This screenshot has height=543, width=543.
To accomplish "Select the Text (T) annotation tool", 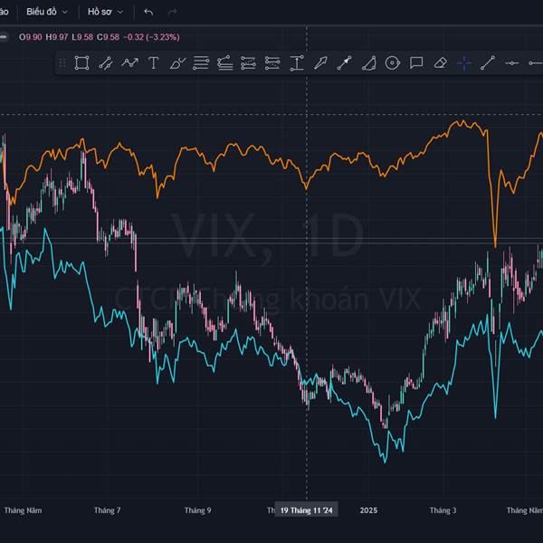I will tap(154, 63).
